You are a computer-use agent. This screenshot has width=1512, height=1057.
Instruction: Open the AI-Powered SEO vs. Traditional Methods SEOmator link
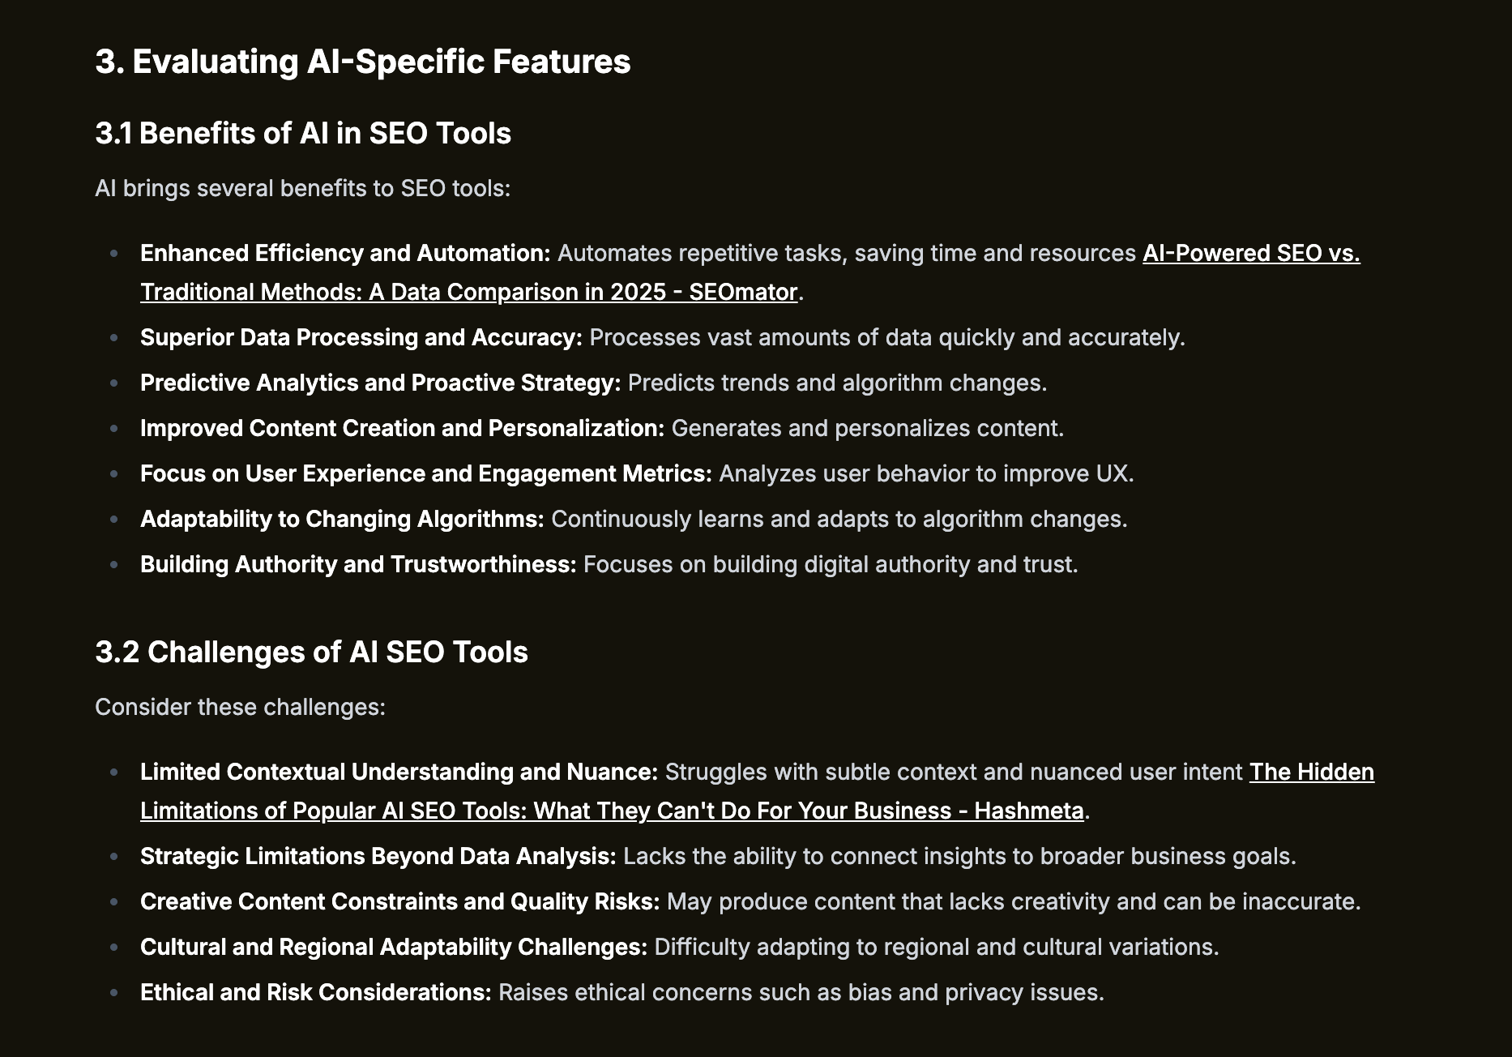[x=469, y=292]
